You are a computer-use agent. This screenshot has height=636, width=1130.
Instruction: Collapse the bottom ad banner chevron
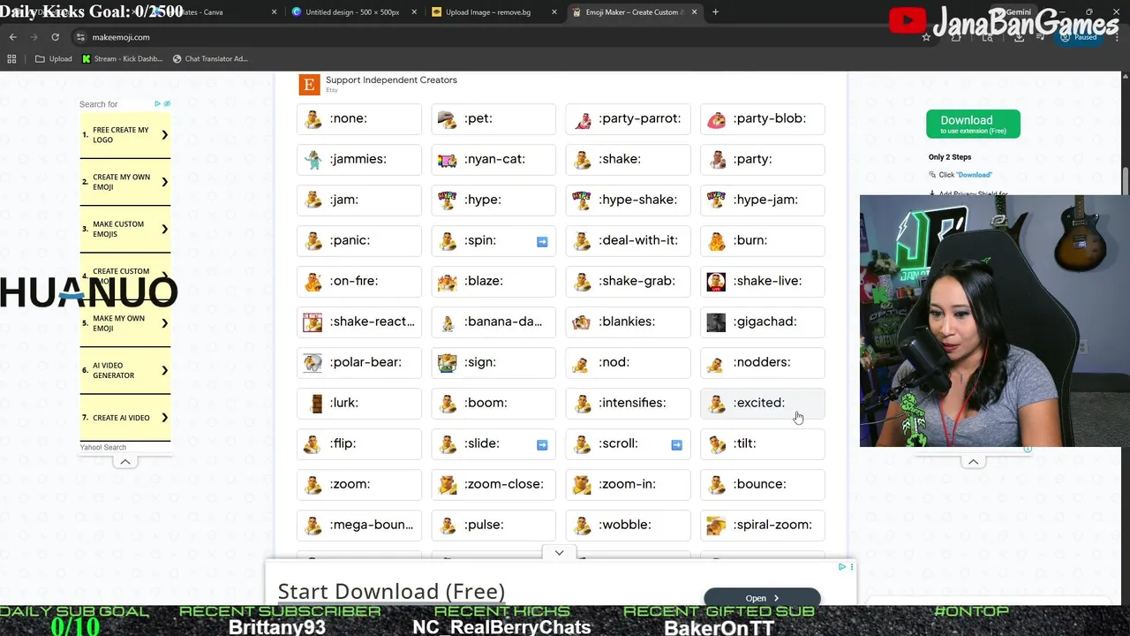pos(559,553)
